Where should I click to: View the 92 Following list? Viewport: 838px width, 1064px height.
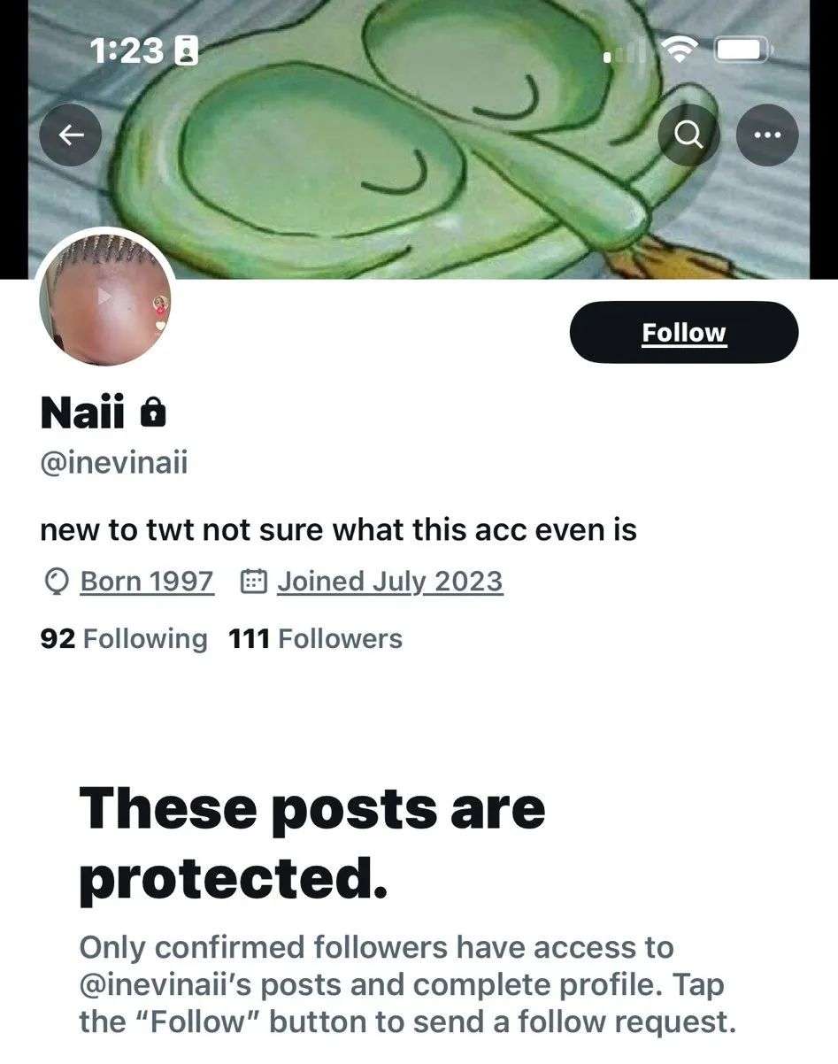124,638
